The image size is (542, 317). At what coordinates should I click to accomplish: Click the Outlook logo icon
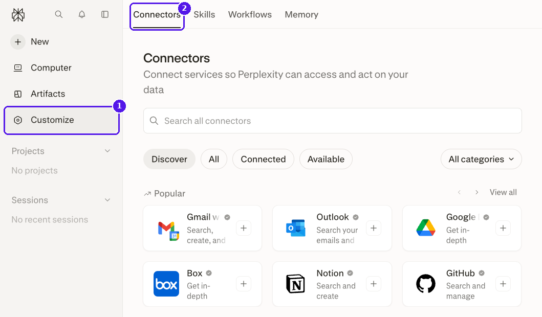click(x=296, y=228)
